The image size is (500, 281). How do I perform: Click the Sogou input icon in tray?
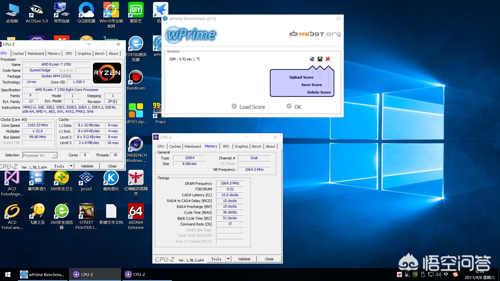(455, 274)
